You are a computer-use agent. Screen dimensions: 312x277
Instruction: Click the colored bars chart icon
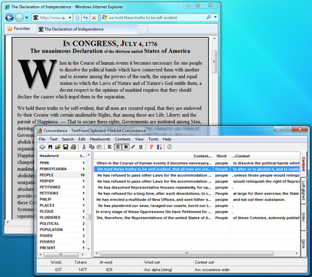point(159,147)
